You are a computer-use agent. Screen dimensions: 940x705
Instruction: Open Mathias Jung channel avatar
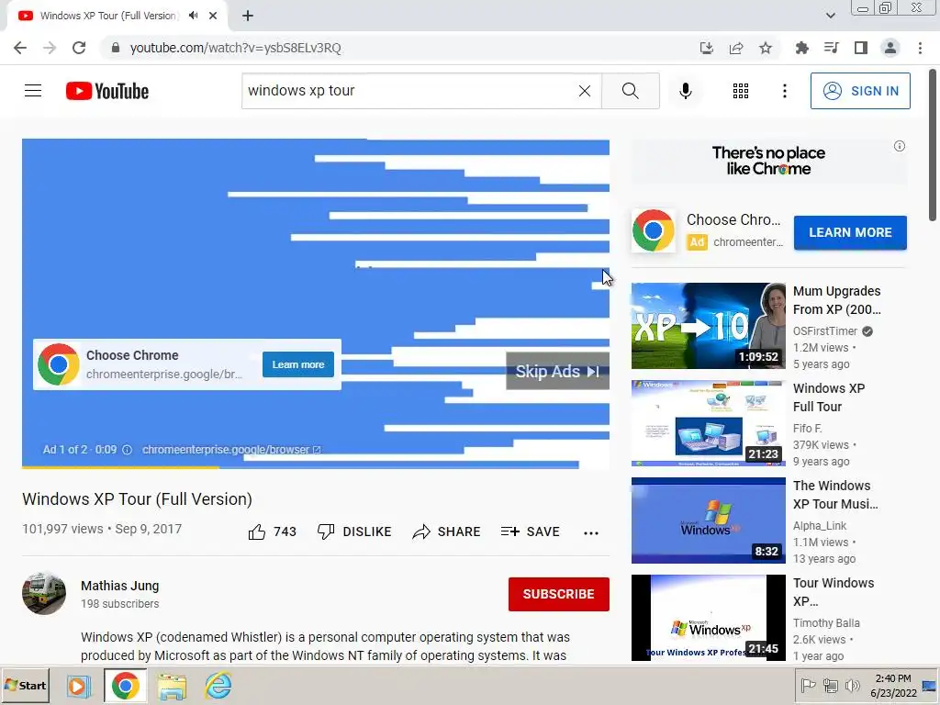(44, 594)
